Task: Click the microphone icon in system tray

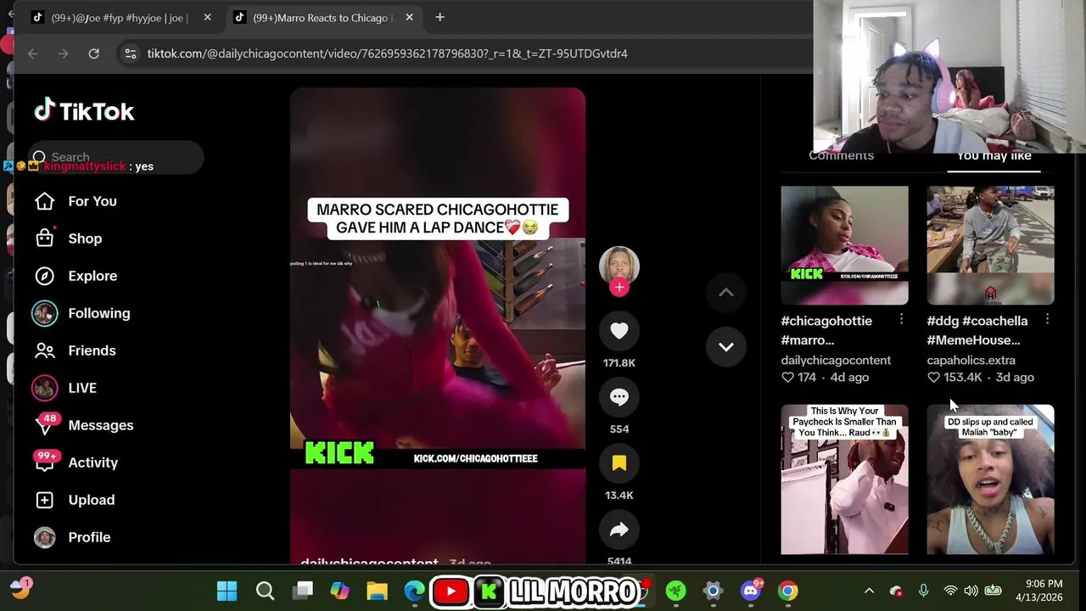Action: (923, 591)
